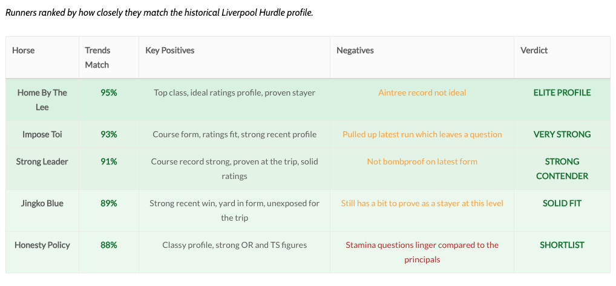The height and width of the screenshot is (286, 616).
Task: Click the Trends Match column header
Action: 97,57
